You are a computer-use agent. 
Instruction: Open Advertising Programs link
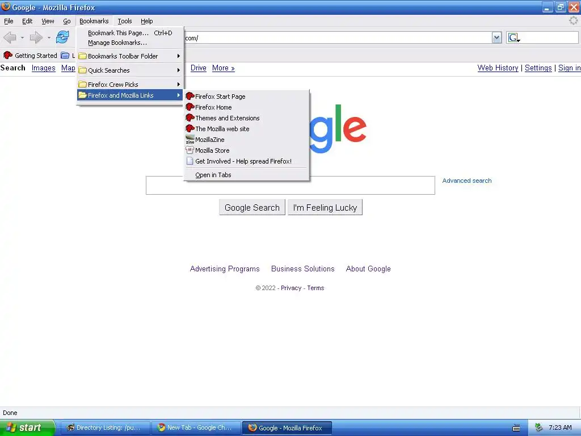225,269
